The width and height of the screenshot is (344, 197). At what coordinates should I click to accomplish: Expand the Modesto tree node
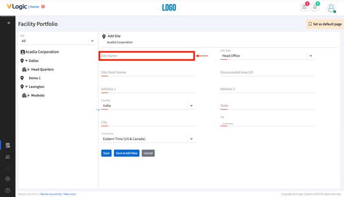click(x=29, y=96)
